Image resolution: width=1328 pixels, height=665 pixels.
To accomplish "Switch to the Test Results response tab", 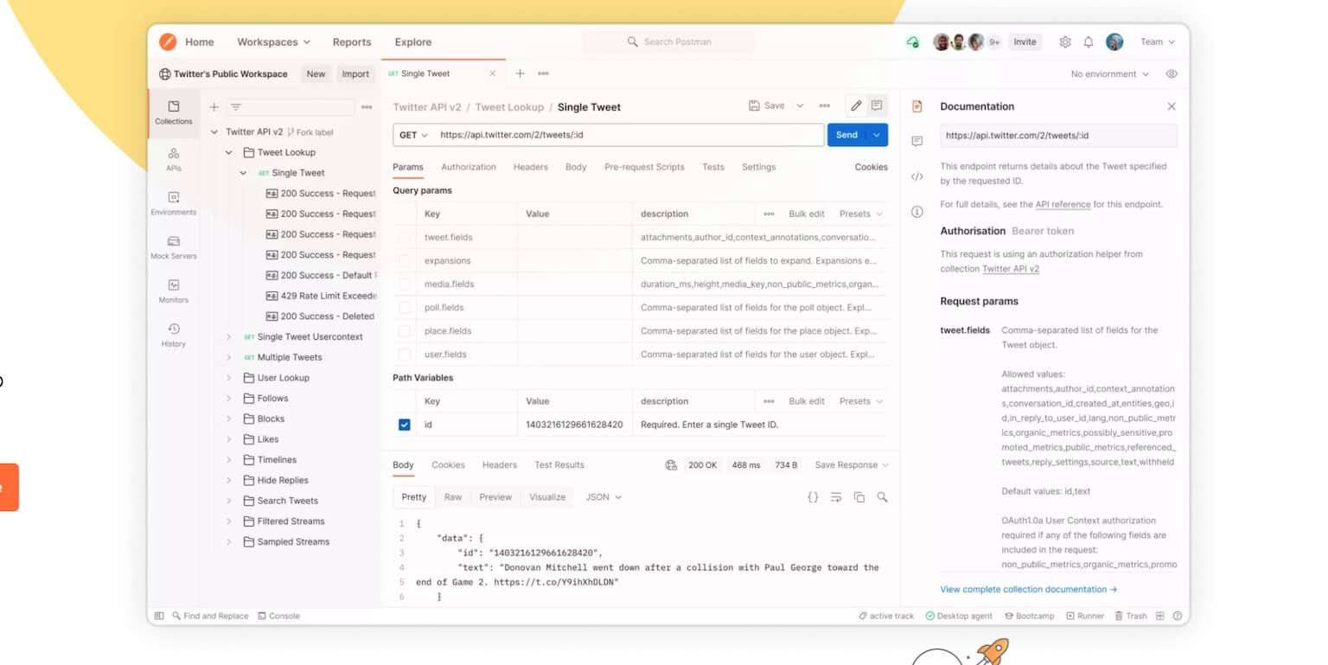I will [x=559, y=465].
